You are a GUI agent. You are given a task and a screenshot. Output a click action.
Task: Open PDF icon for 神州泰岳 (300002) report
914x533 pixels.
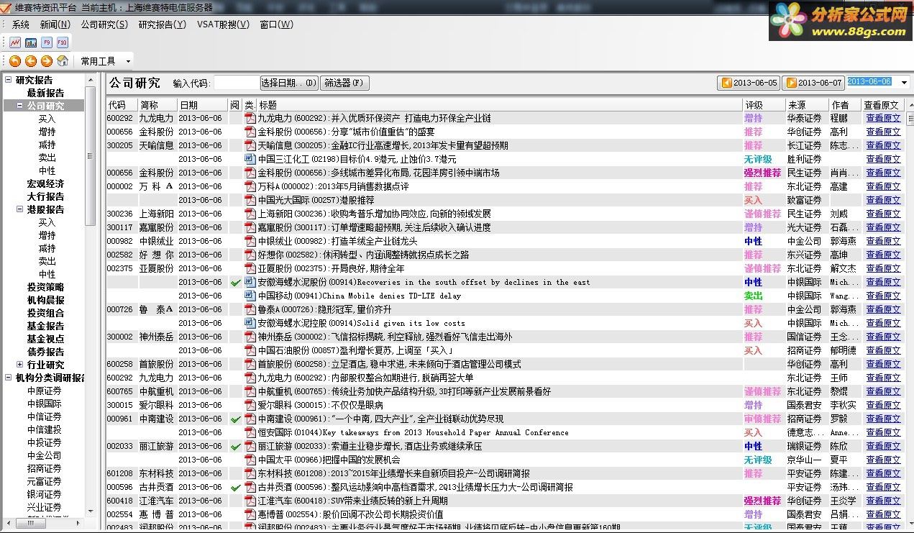coord(250,337)
